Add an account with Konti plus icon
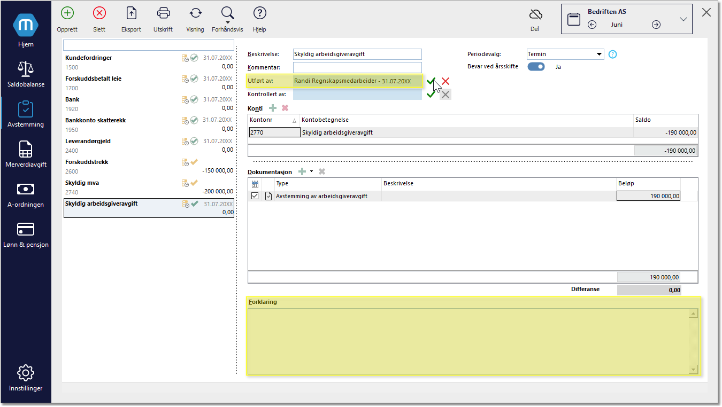 tap(273, 108)
